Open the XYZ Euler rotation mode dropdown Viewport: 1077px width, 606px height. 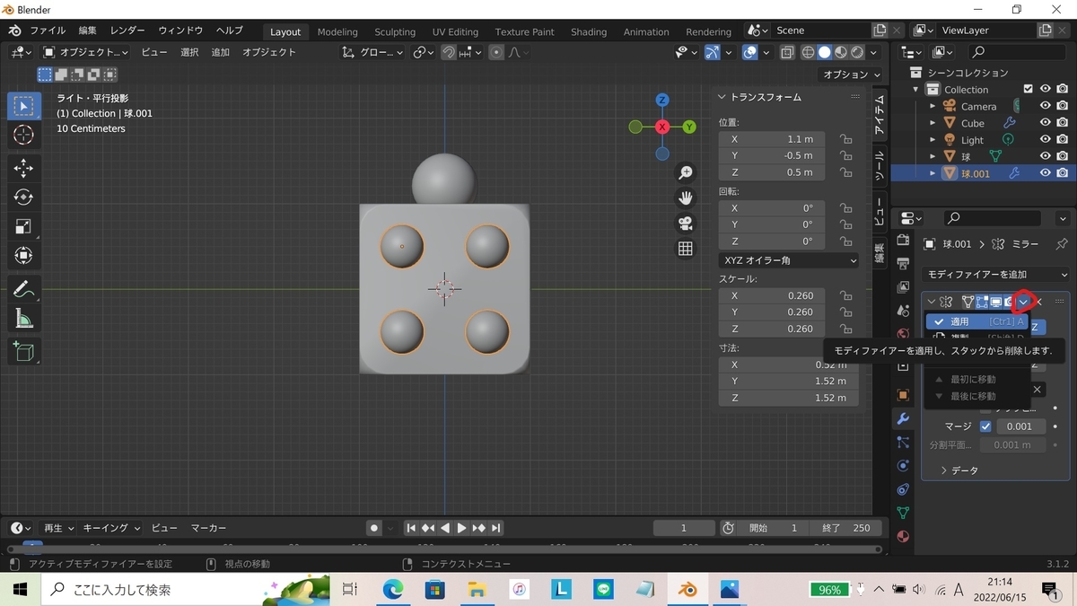point(788,260)
